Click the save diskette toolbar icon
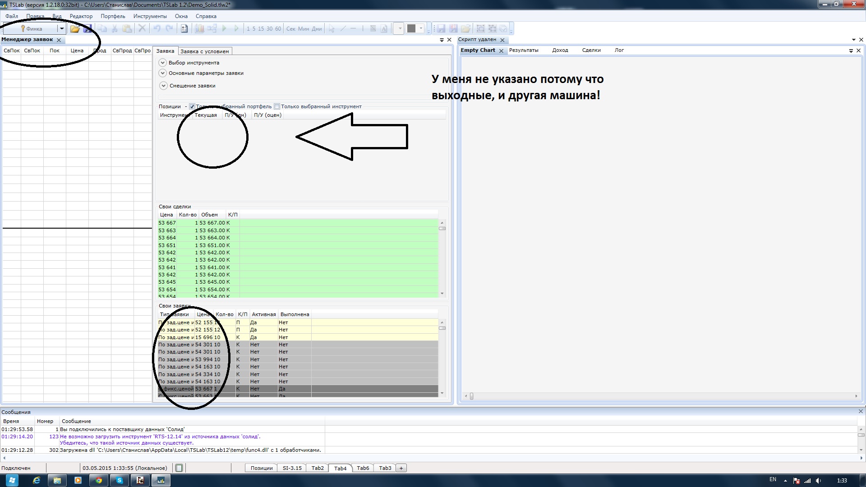Image resolution: width=866 pixels, height=487 pixels. pyautogui.click(x=88, y=29)
